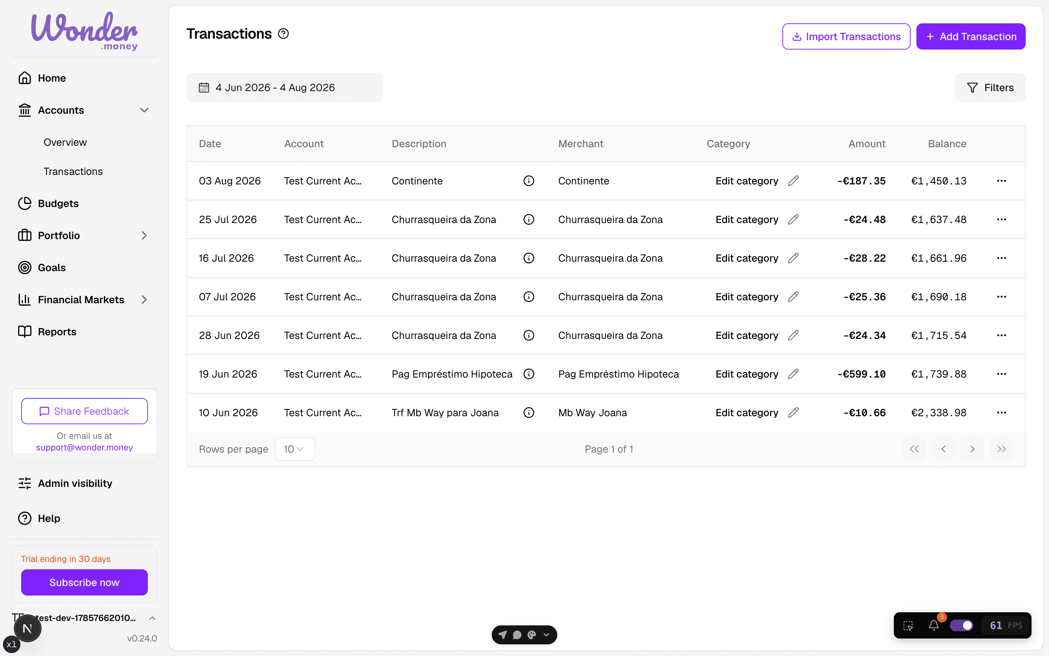Click the Balance column header

(x=947, y=144)
